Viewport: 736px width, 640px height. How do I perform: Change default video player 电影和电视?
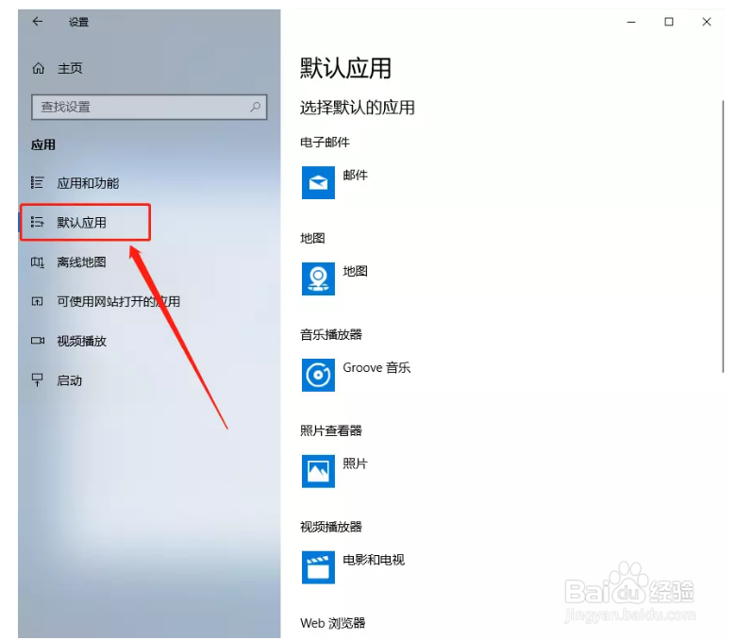tap(374, 560)
